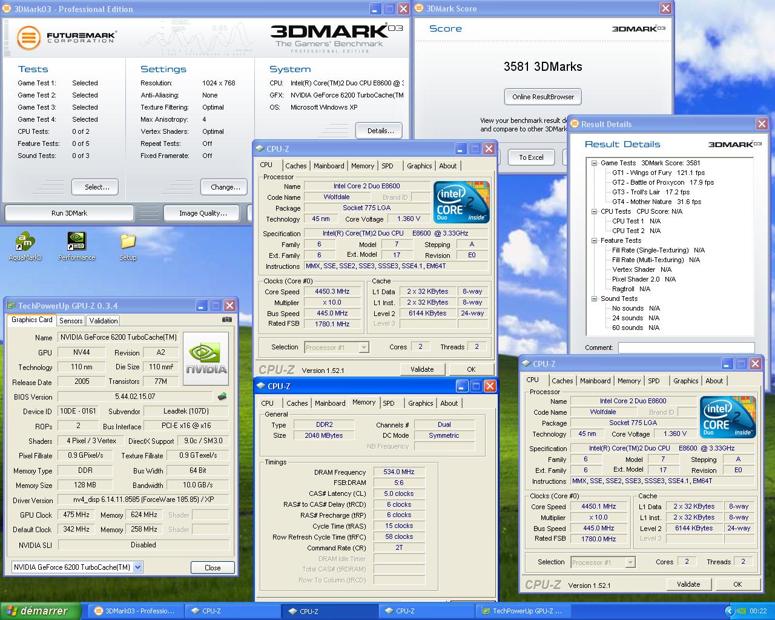Select GT3 - Troll's Lair result row
Image resolution: width=775 pixels, height=620 pixels.
coord(651,192)
